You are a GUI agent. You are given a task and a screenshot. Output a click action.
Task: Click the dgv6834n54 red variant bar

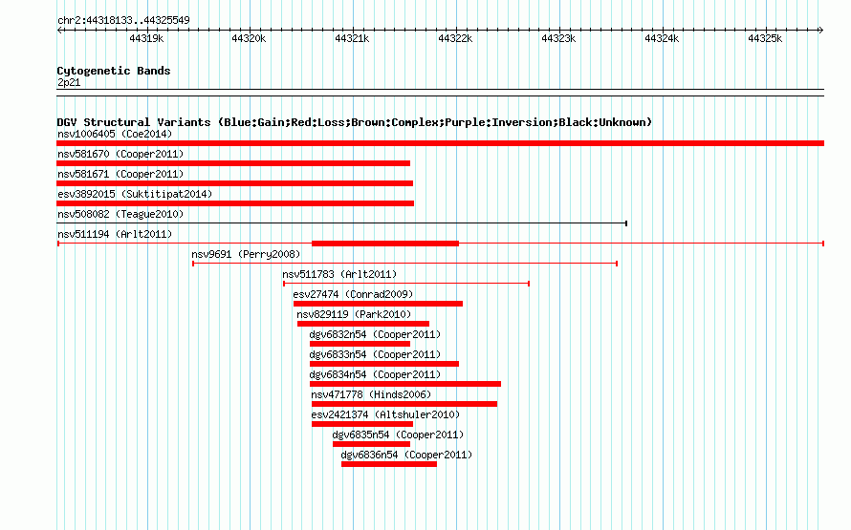405,384
